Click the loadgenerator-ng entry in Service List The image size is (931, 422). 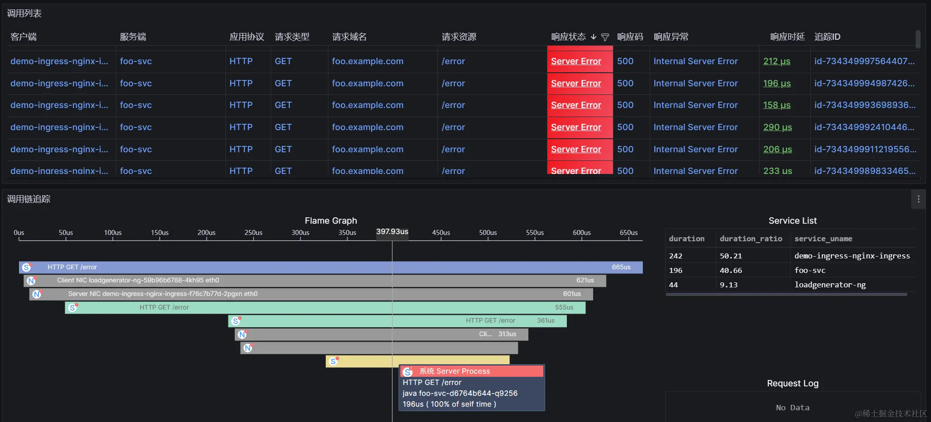831,285
